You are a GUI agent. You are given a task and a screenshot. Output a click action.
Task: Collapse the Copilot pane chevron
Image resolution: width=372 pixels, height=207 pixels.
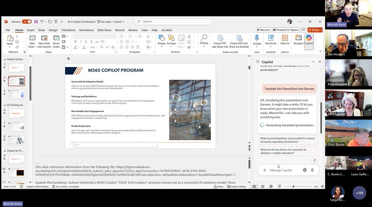313,62
